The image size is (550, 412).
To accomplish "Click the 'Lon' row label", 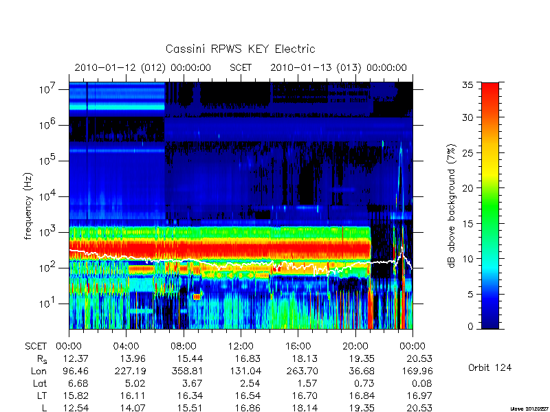I will pyautogui.click(x=39, y=371).
